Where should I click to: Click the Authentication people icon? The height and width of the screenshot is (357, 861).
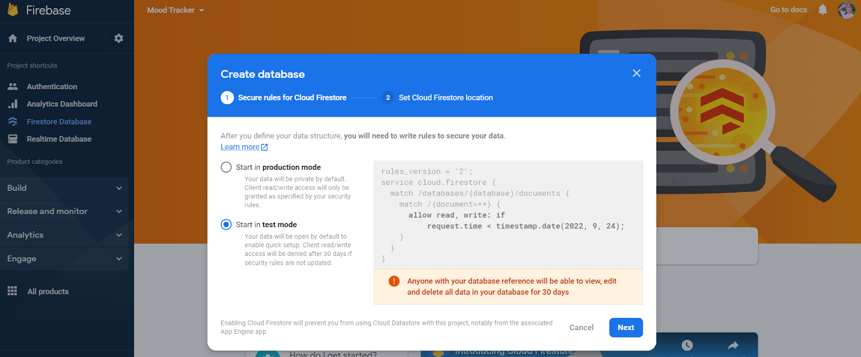click(13, 87)
